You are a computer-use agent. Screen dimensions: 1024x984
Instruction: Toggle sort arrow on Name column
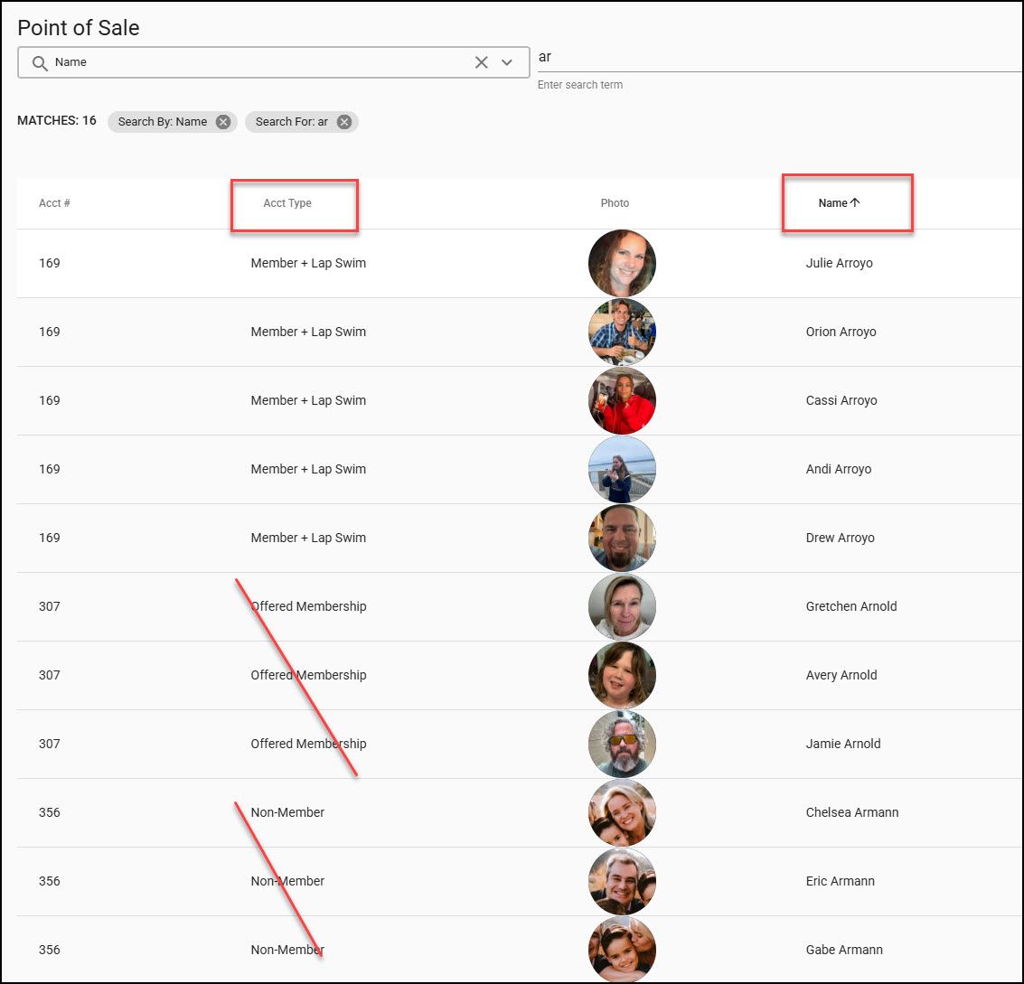pos(855,203)
